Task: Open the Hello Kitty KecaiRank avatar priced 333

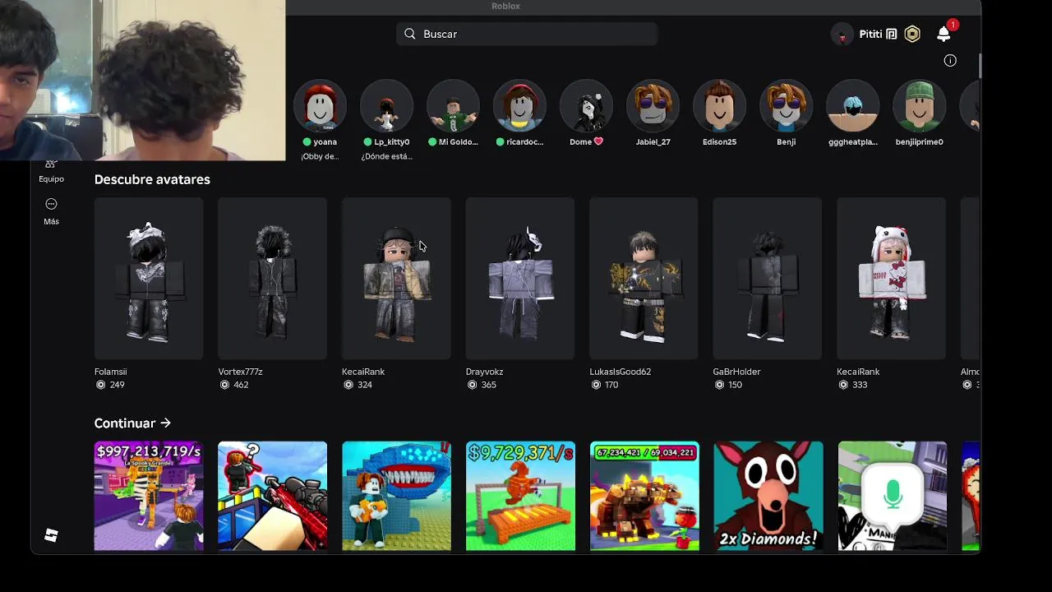Action: (x=891, y=278)
